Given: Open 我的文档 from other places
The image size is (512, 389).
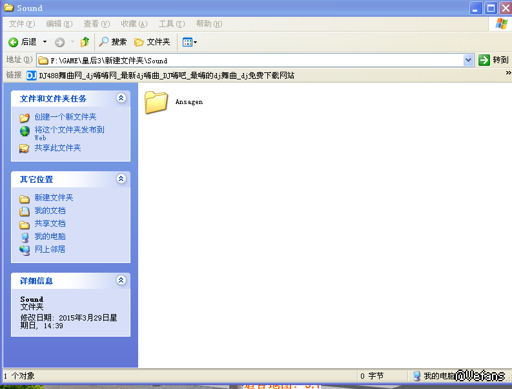Looking at the screenshot, I should [50, 211].
